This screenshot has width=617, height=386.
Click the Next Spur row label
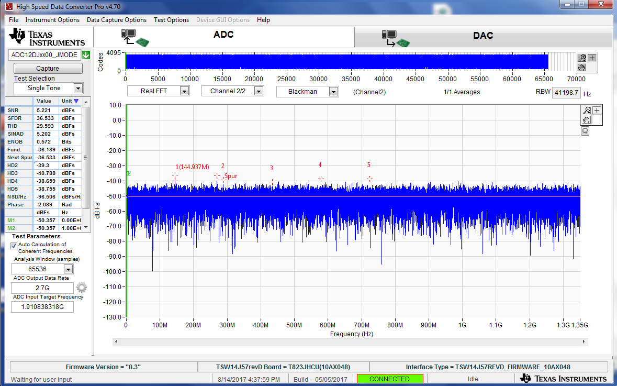(20, 158)
